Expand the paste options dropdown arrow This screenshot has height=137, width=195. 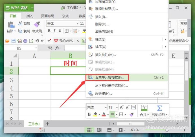point(15,31)
